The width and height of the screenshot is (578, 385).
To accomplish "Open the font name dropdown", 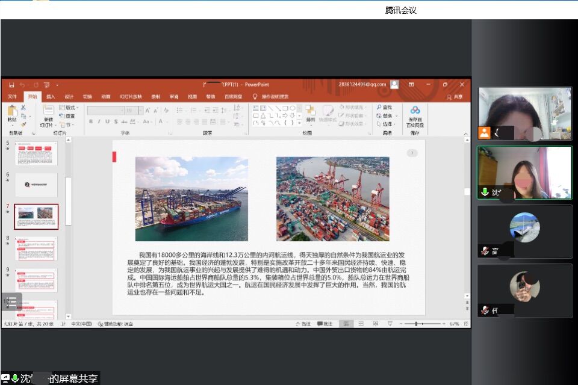I will (x=141, y=111).
